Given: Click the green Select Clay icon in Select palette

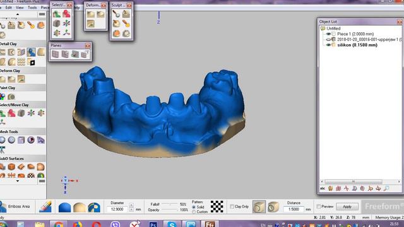Looking at the screenshot, I should coord(57,14).
